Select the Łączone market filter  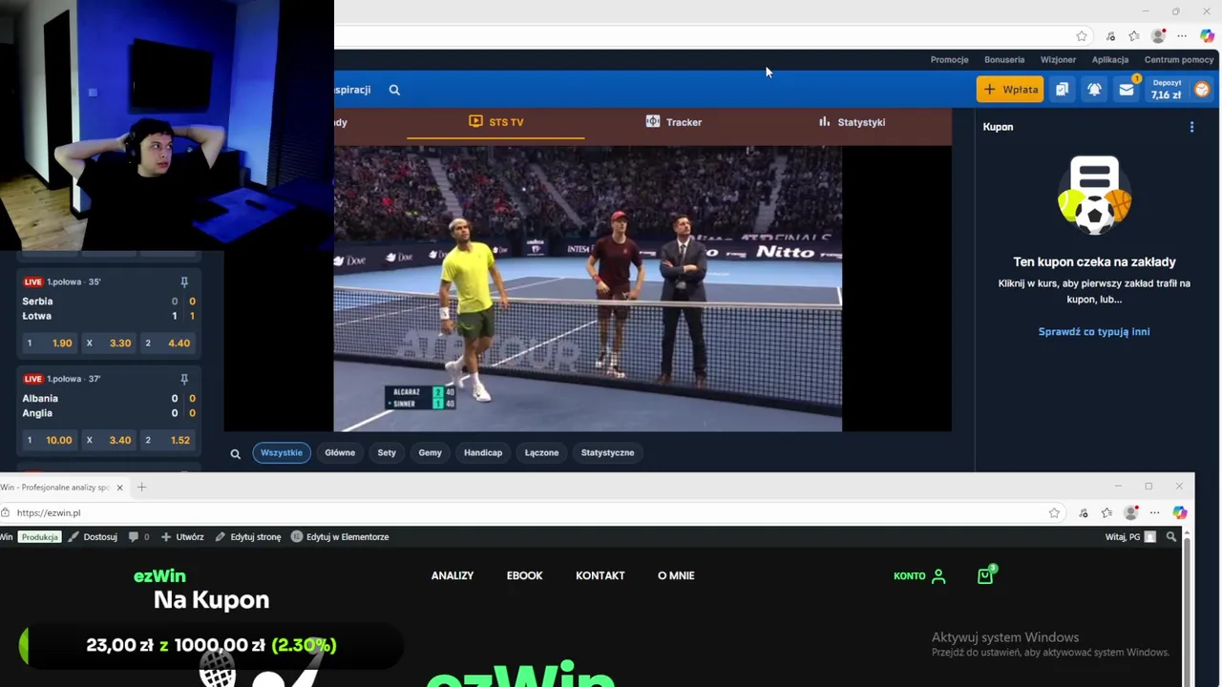coord(541,453)
